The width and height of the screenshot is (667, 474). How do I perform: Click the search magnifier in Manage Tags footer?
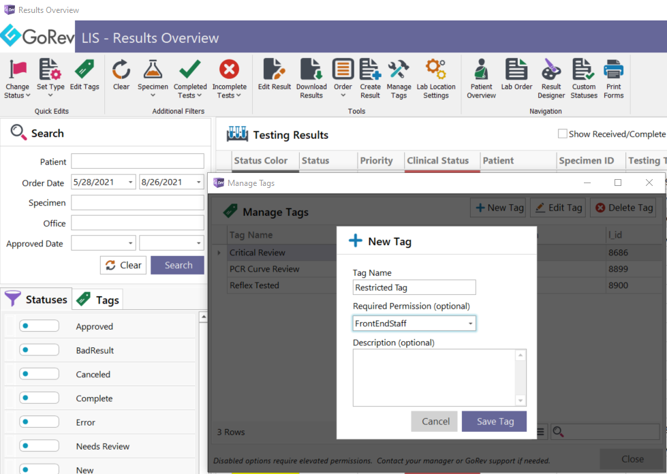(558, 432)
